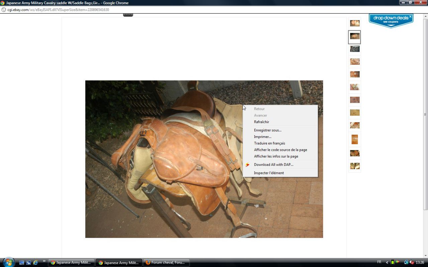Expand the Quick Launch overflow chevron
428x267 pixels.
tap(44, 261)
